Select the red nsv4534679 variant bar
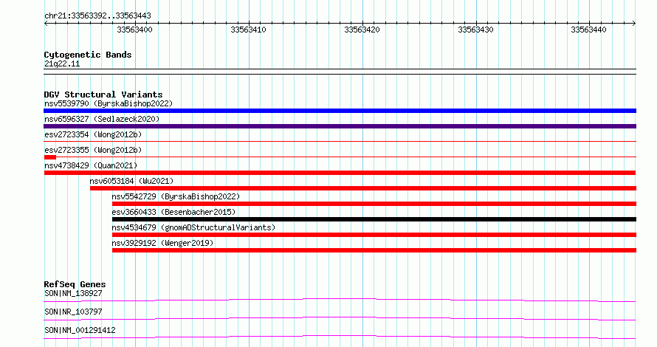Screen dimensions: 657x347 [x=374, y=235]
